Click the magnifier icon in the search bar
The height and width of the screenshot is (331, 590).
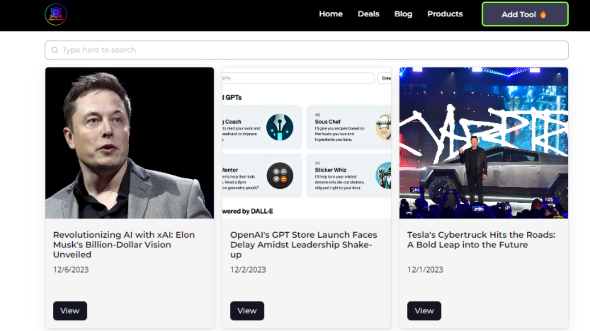pos(55,50)
